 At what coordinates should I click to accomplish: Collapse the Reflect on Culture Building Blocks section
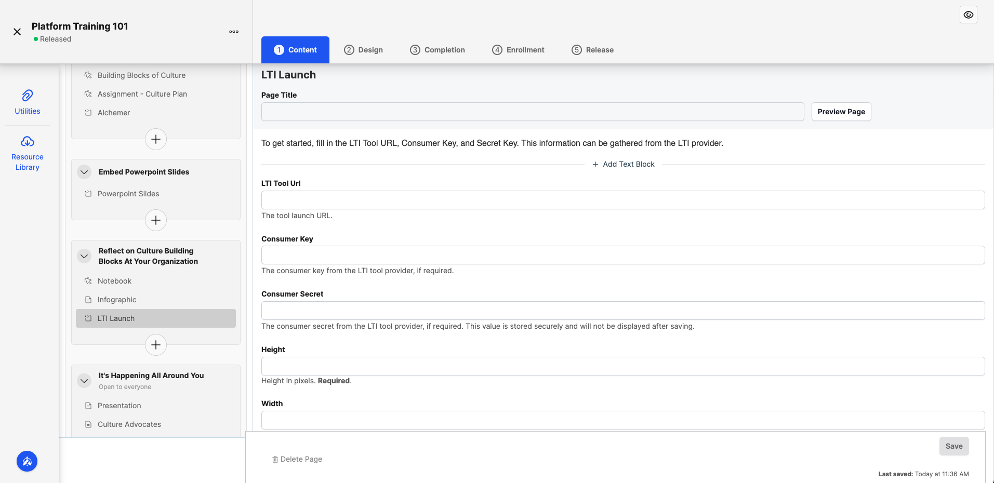coord(84,256)
